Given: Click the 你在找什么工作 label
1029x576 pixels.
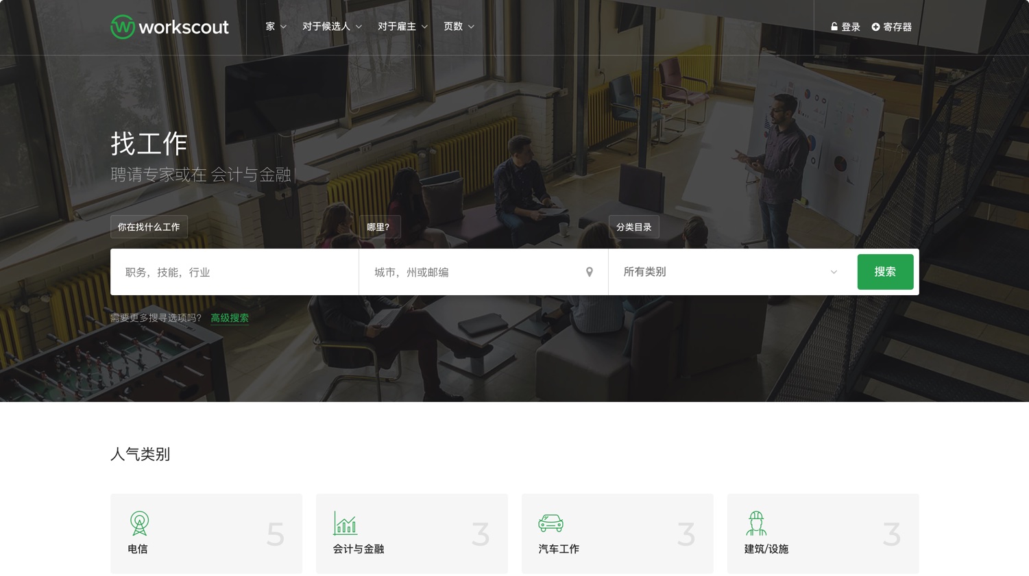Looking at the screenshot, I should (x=149, y=227).
